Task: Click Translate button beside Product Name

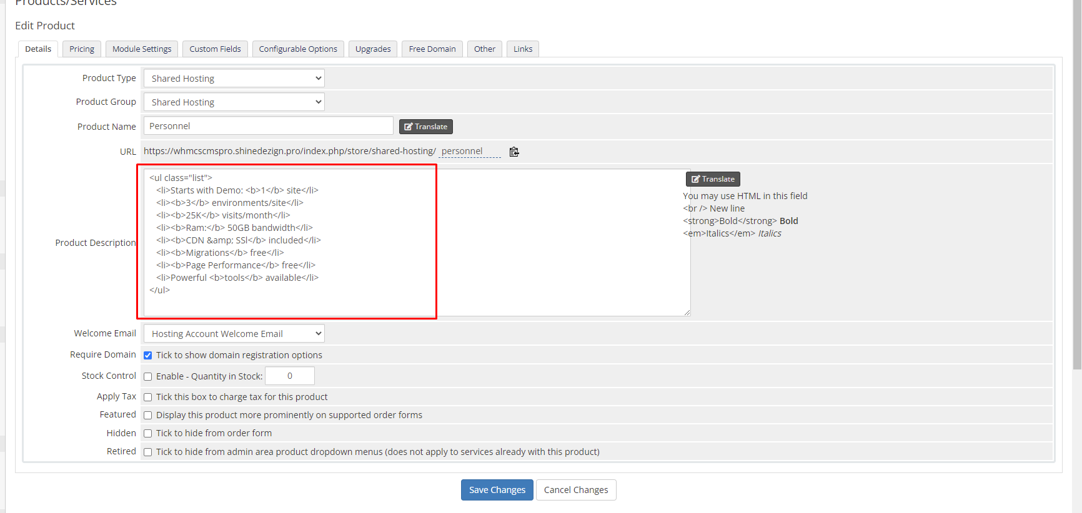Action: coord(426,127)
